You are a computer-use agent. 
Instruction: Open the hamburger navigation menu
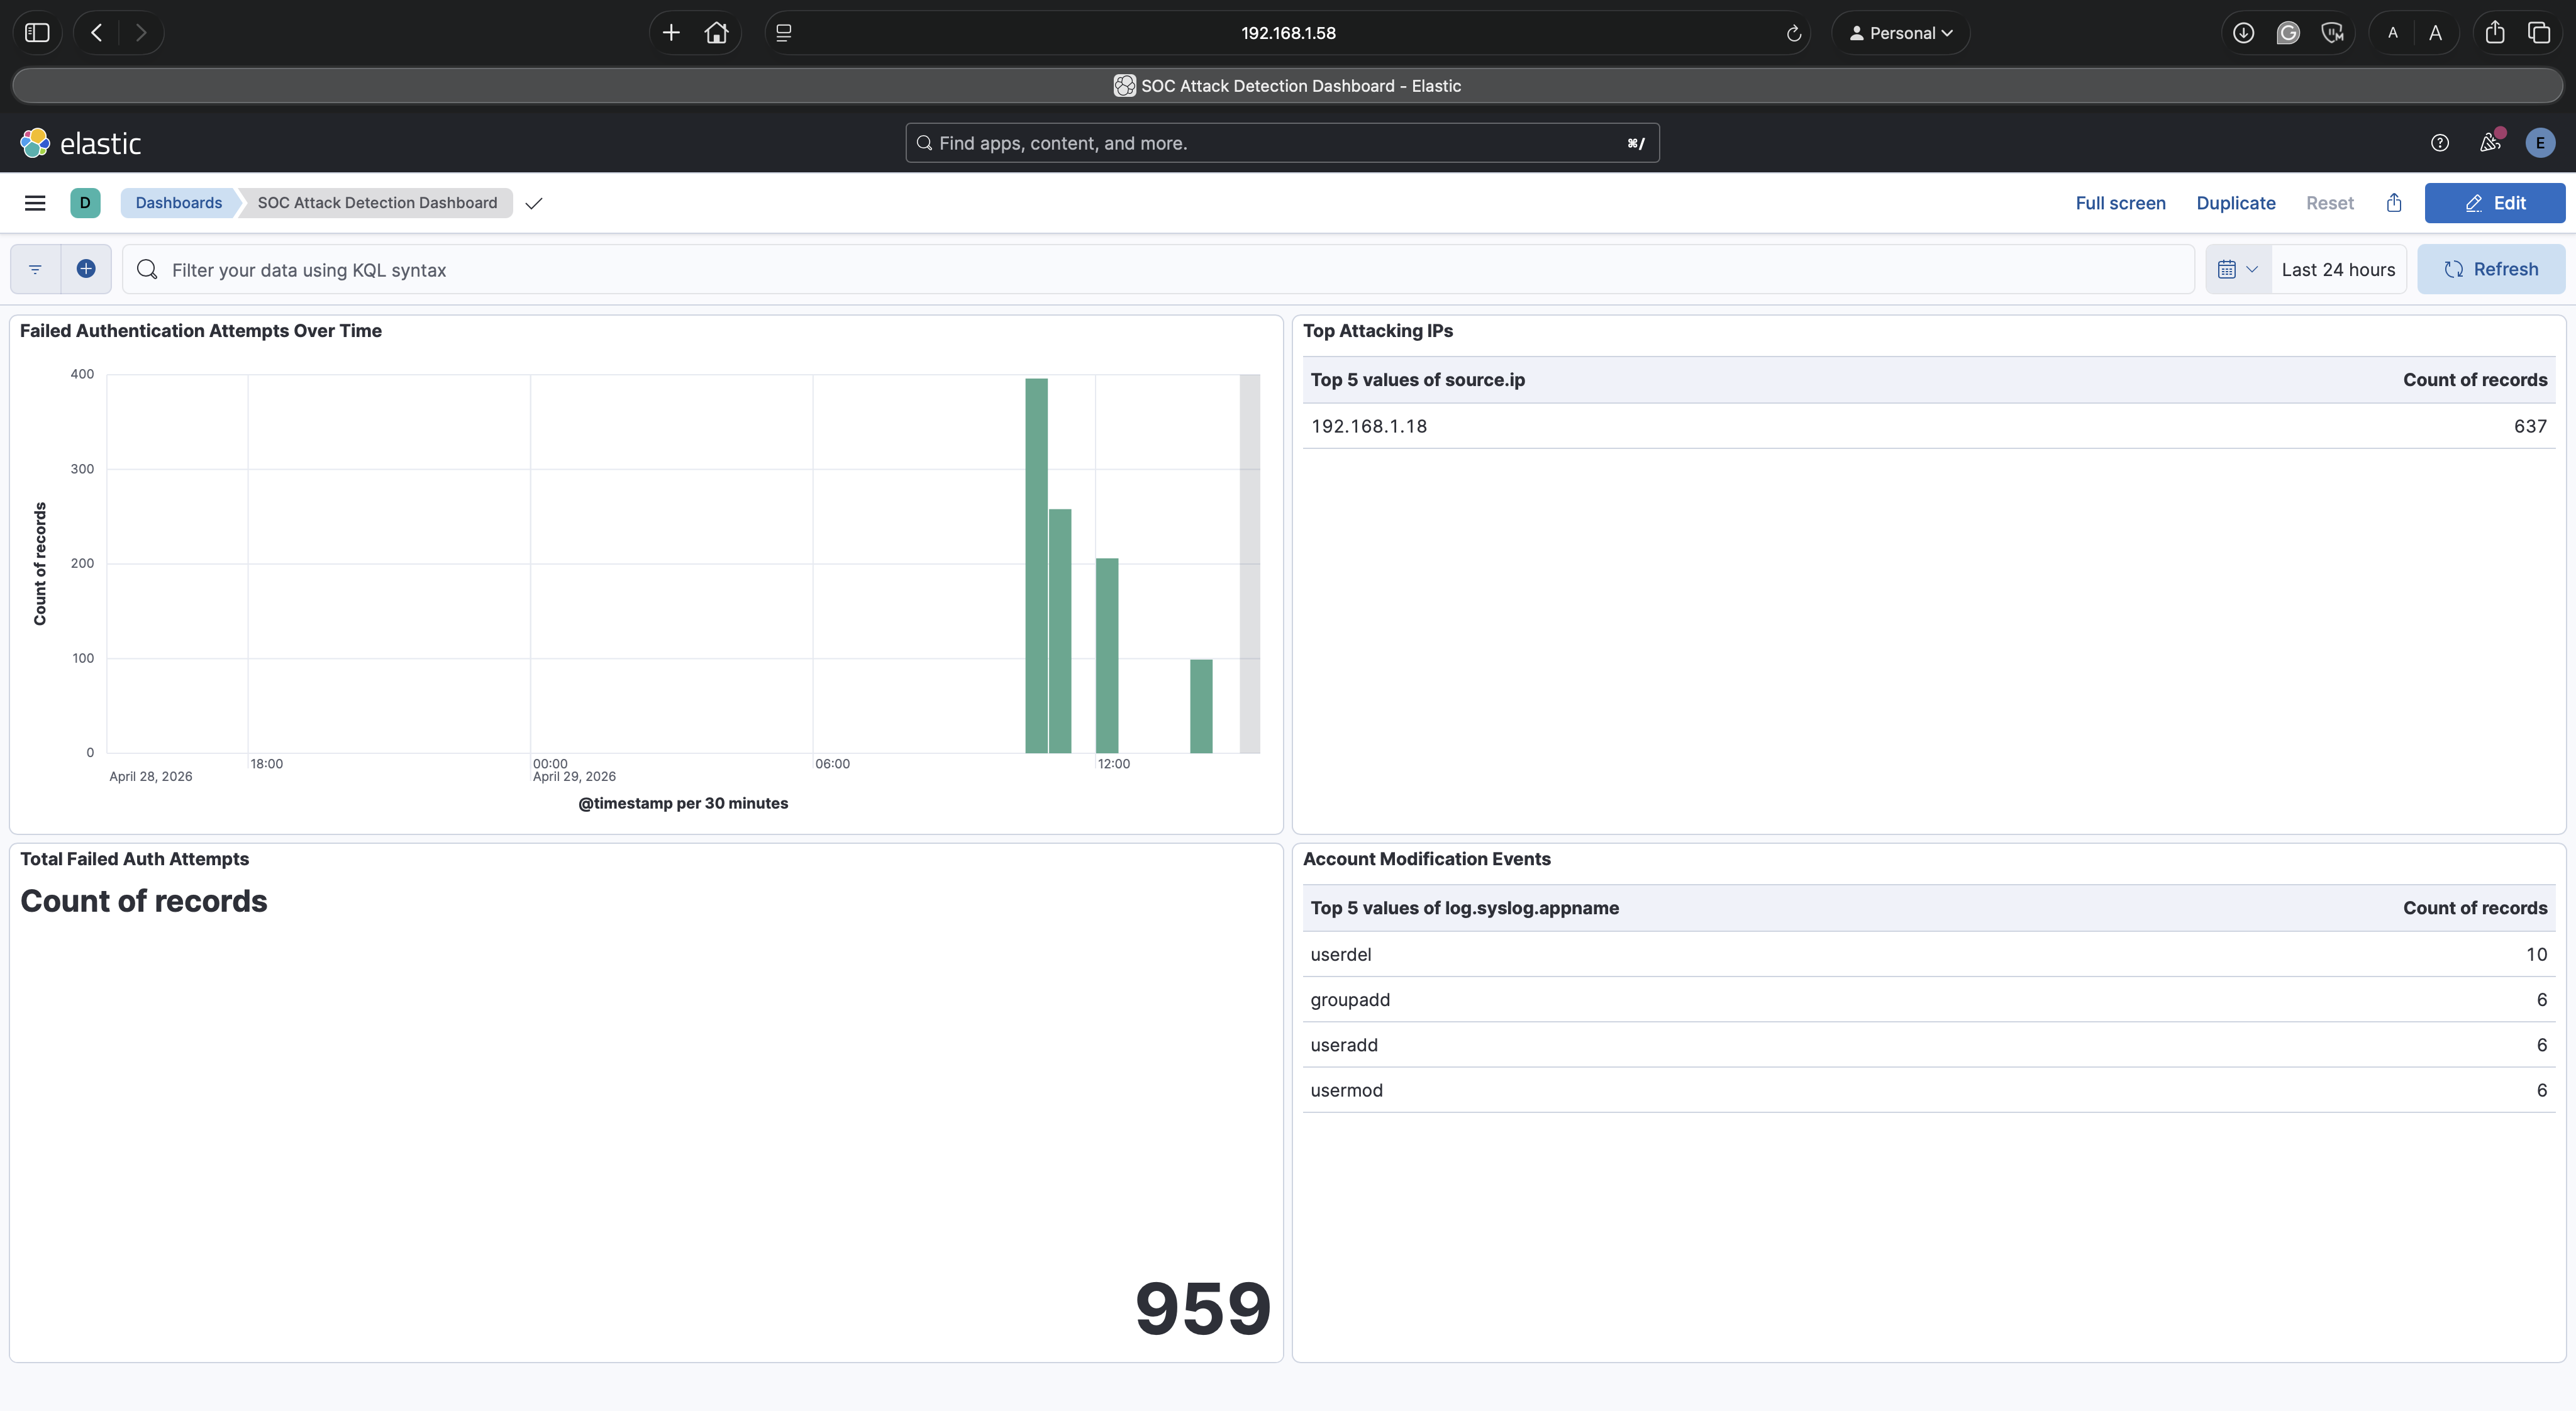point(35,203)
